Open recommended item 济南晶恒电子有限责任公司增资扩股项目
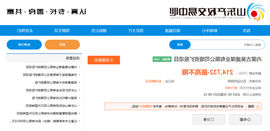This screenshot has width=270, height=131. click(50, 75)
